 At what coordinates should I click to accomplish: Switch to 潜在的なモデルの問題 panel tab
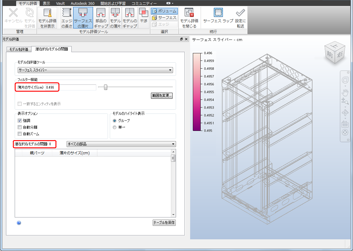point(52,49)
